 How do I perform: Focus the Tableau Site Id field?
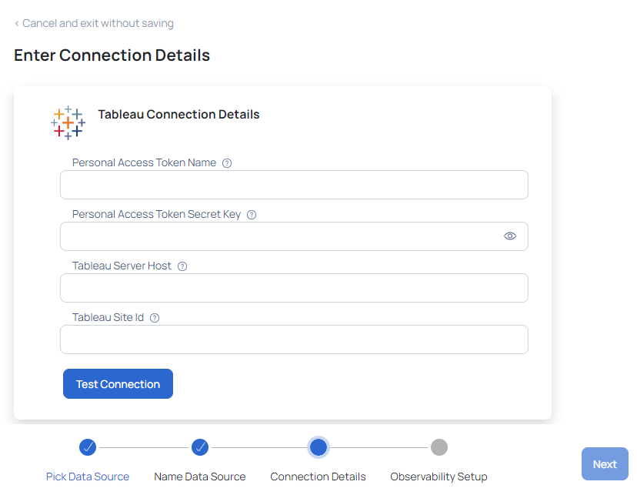(x=294, y=339)
